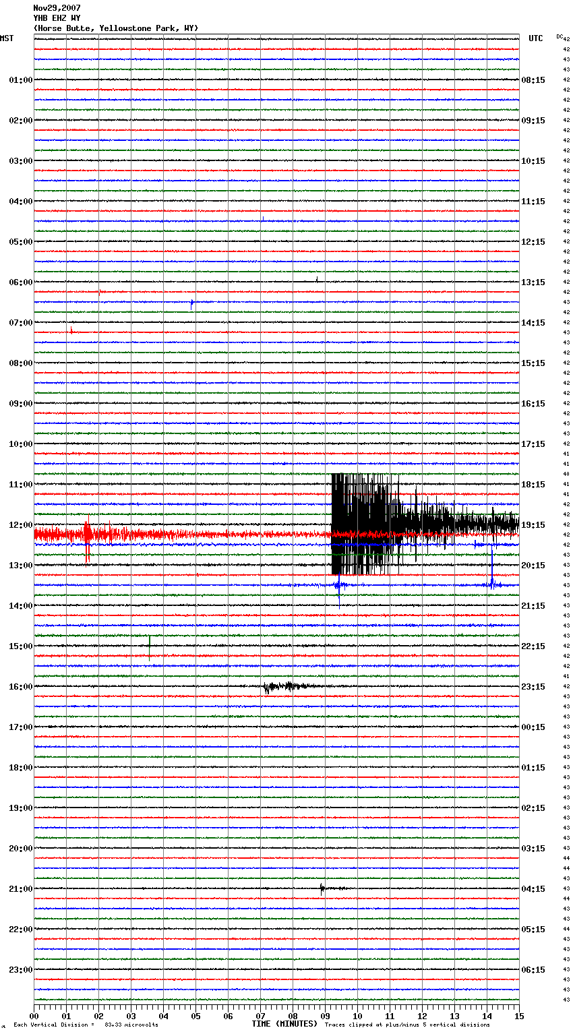Click the 19:15 UTC label
573x1034 pixels.
[x=533, y=525]
